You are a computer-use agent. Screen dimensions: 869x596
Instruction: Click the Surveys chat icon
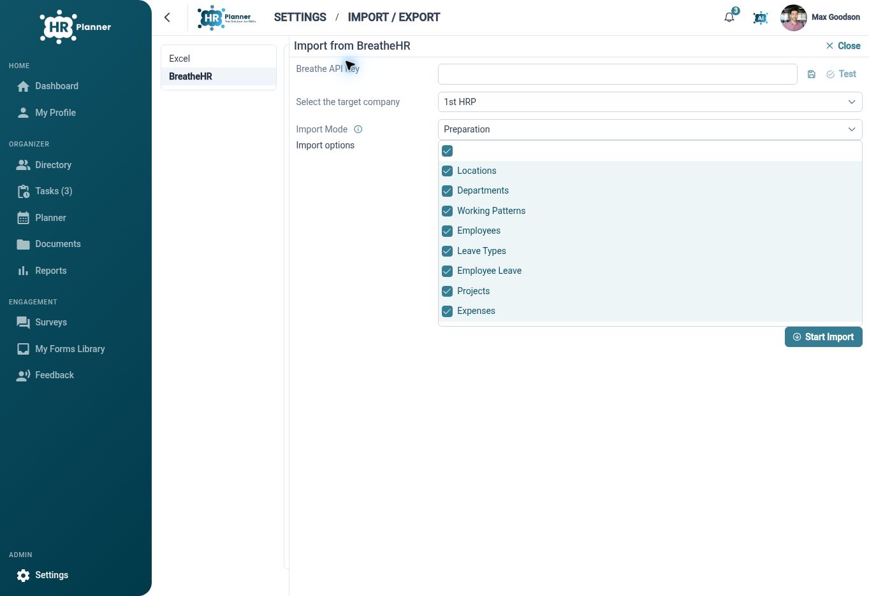24,323
